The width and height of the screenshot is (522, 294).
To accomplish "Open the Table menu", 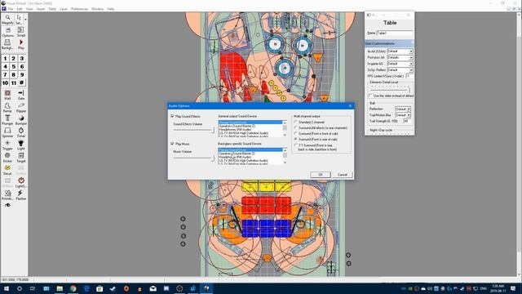I will tap(52, 9).
